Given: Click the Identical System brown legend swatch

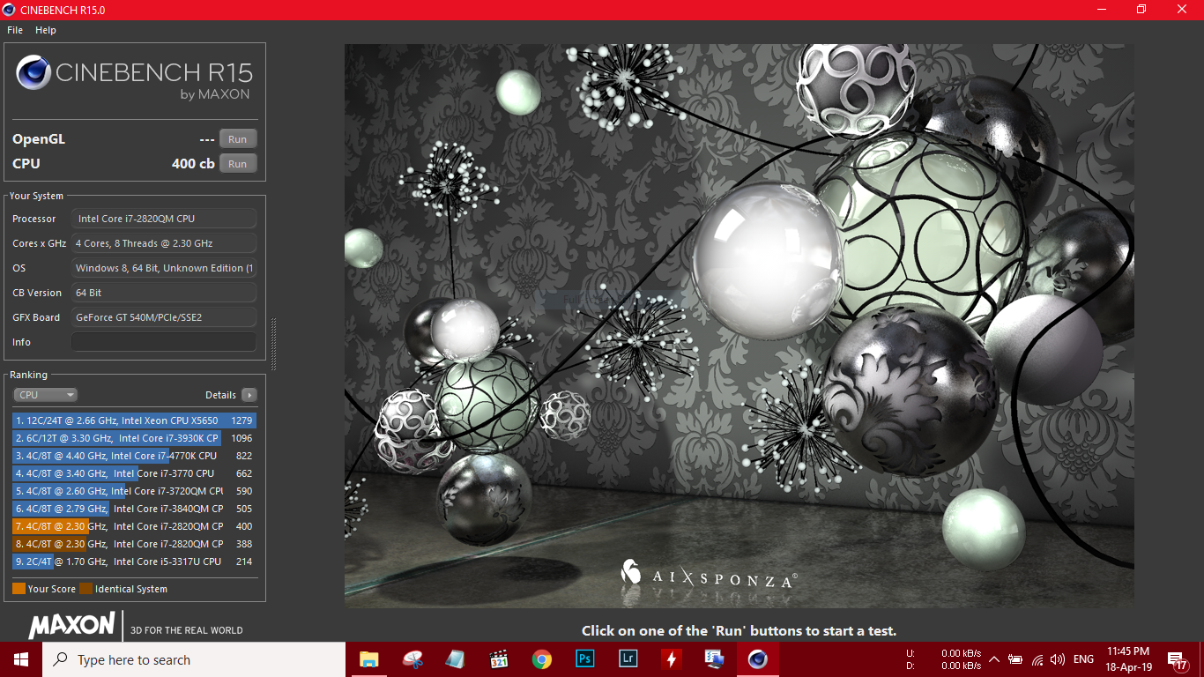Looking at the screenshot, I should (85, 589).
